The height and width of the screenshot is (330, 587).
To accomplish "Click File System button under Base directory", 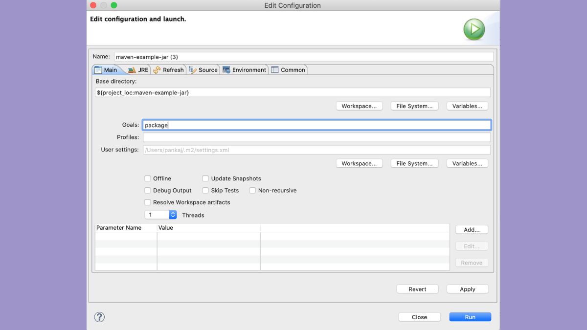I will point(414,106).
